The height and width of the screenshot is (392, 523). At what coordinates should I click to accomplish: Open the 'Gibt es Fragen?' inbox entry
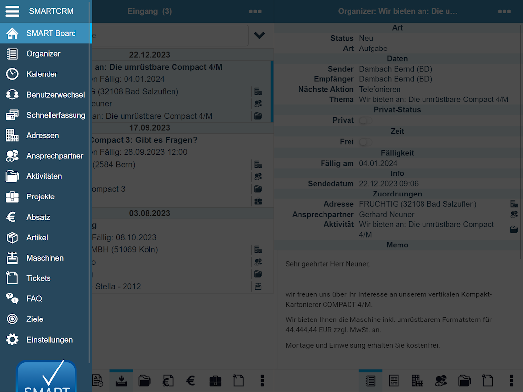pyautogui.click(x=182, y=171)
